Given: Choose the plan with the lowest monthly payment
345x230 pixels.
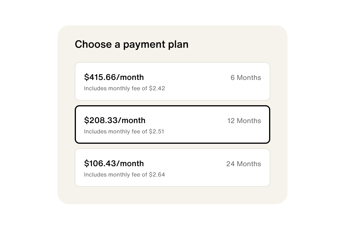Looking at the screenshot, I should (172, 168).
